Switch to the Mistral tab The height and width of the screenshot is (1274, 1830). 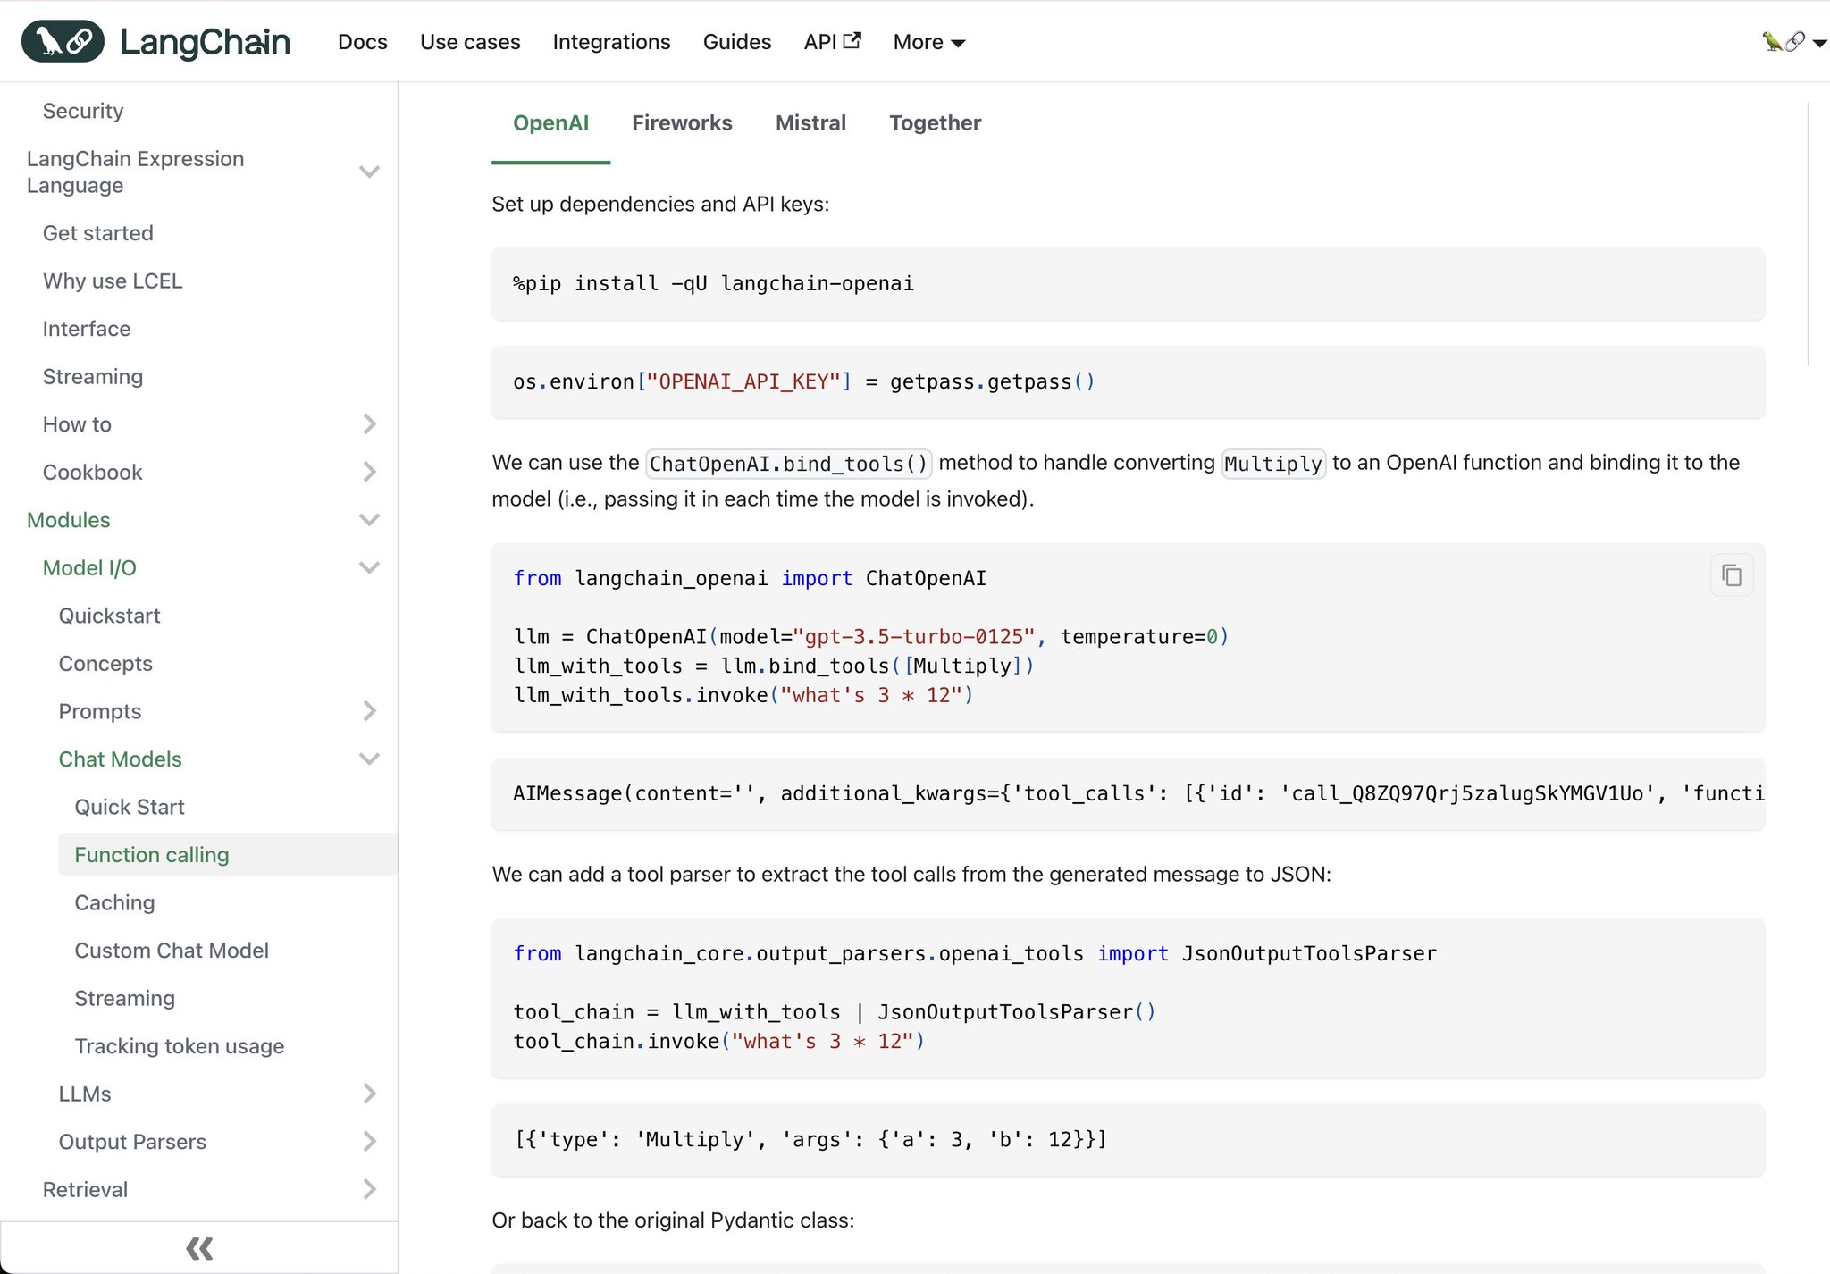click(x=810, y=123)
